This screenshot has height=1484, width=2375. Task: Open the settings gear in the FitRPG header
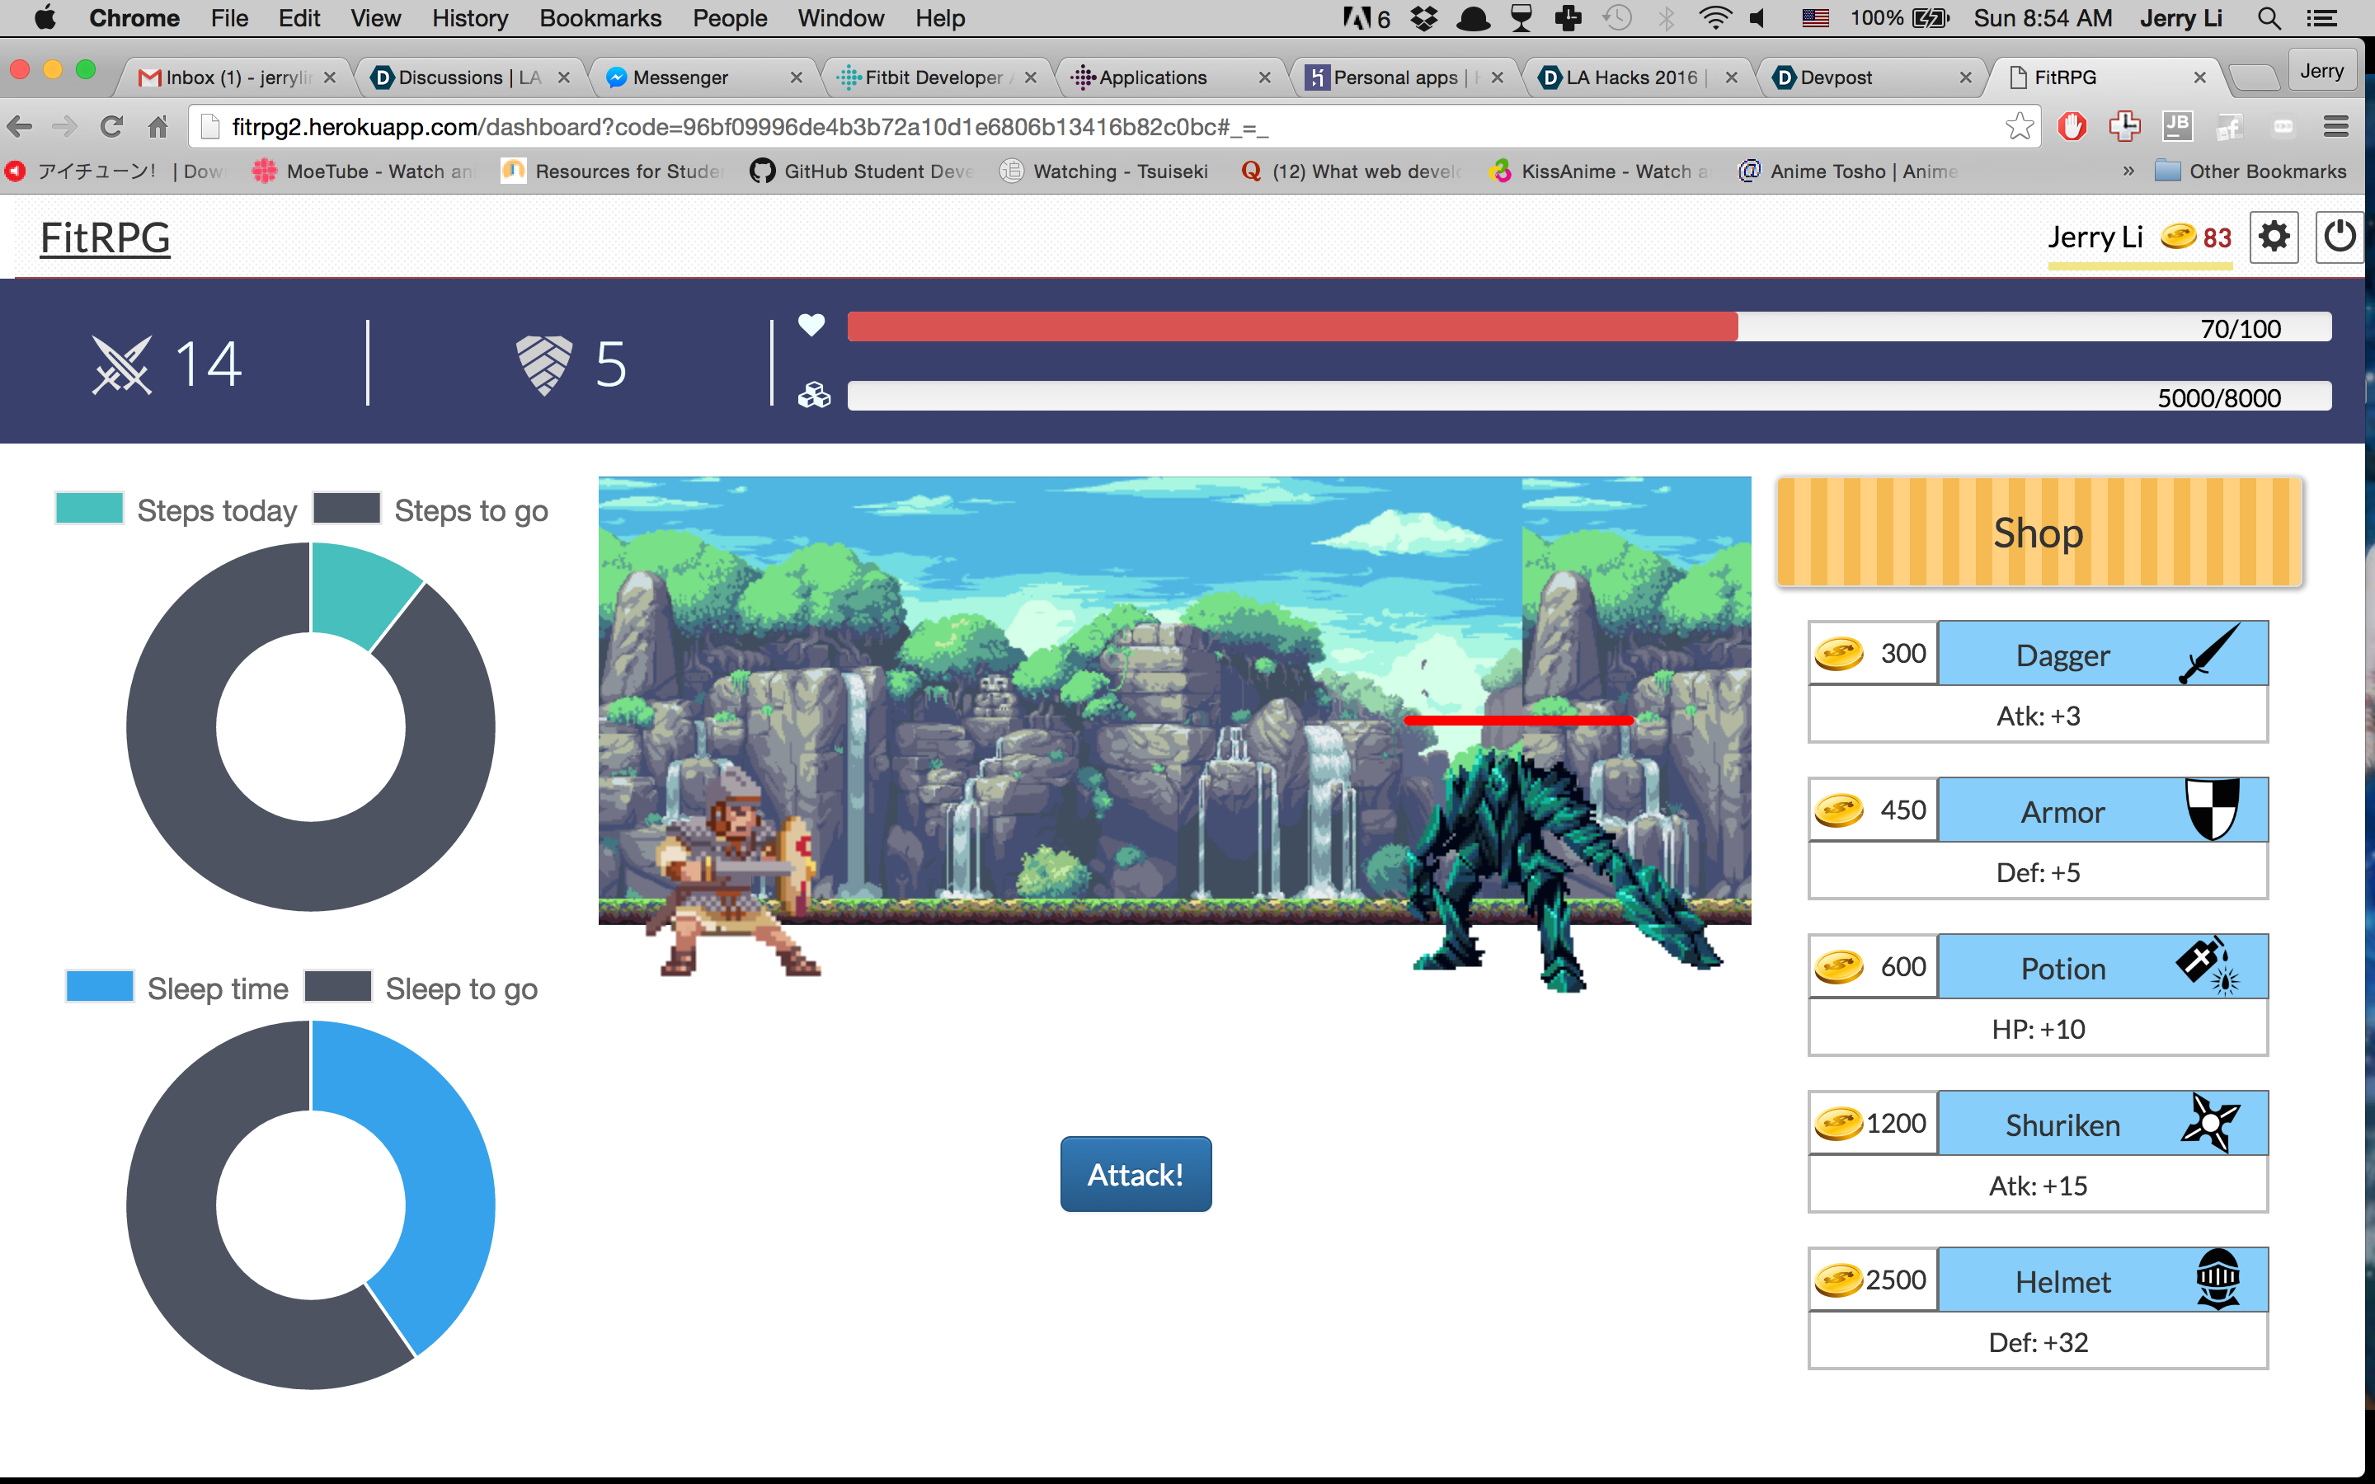pyautogui.click(x=2274, y=237)
